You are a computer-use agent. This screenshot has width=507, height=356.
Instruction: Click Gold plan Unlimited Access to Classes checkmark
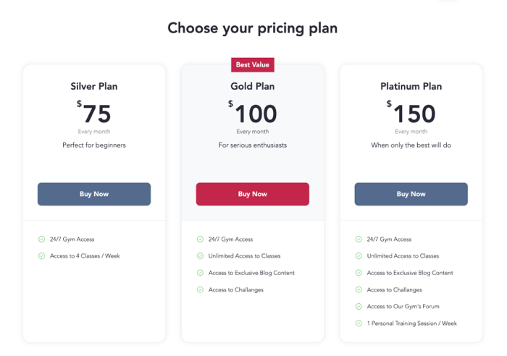pos(201,255)
